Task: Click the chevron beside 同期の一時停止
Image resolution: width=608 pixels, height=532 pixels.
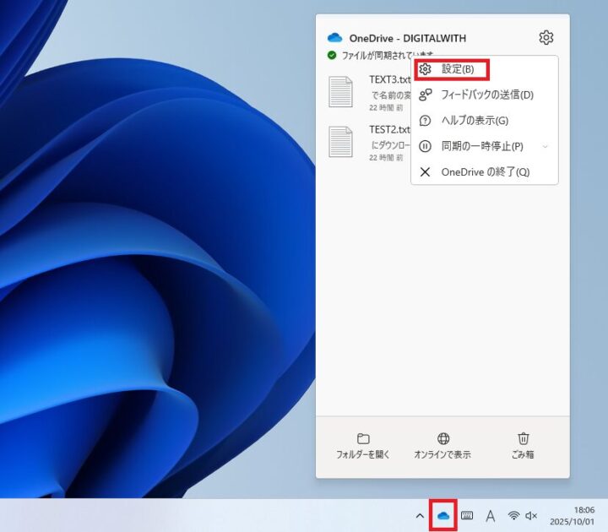Action: click(546, 146)
